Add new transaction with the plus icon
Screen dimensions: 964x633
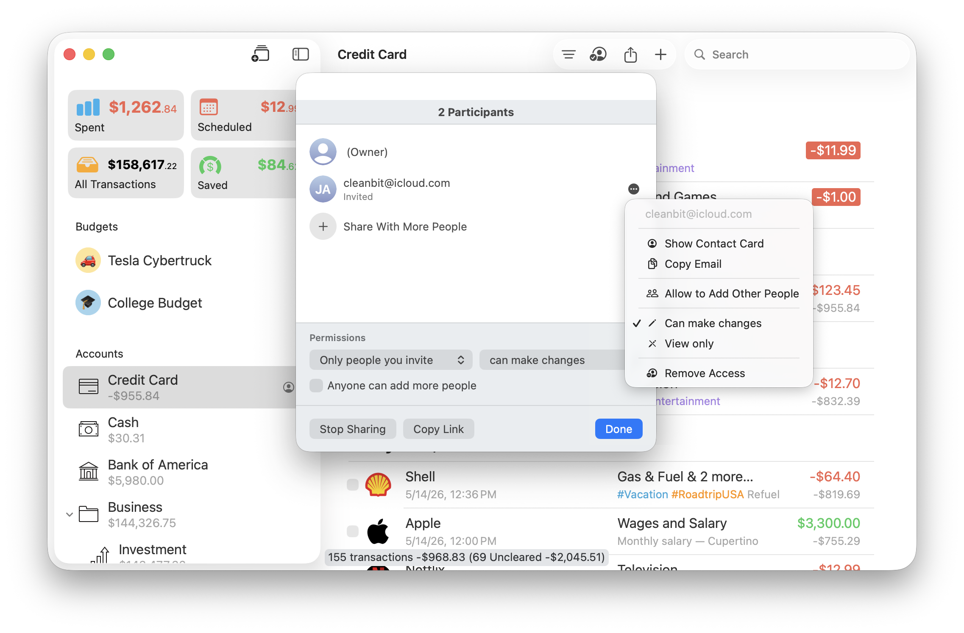coord(660,54)
